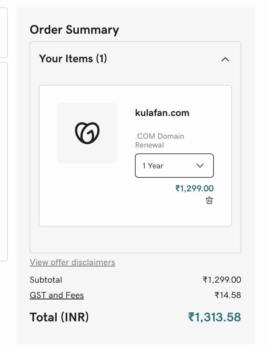Delete kulafan.com using the trash icon
The height and width of the screenshot is (346, 270).
(209, 200)
